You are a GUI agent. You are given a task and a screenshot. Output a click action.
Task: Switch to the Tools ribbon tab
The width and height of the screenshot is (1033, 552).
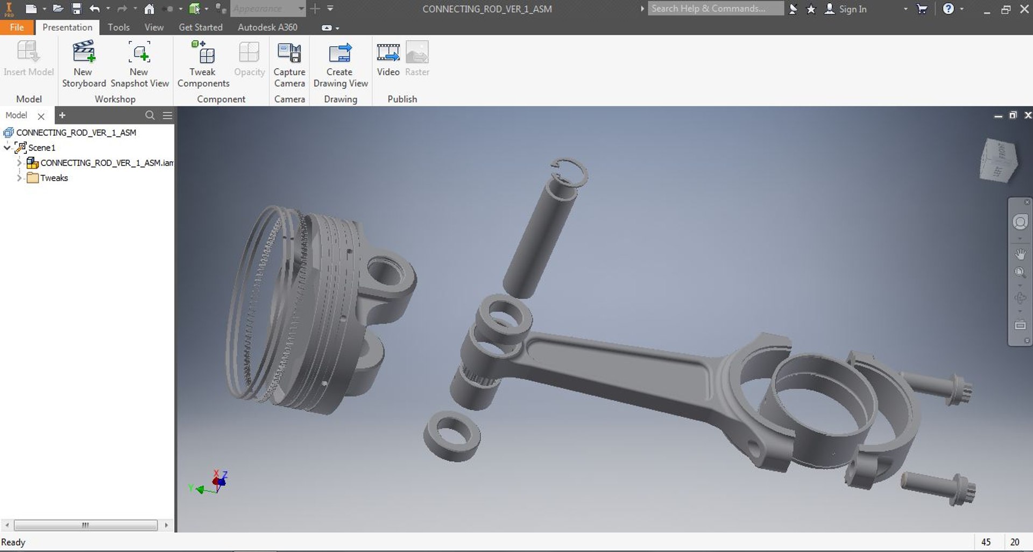click(x=118, y=27)
